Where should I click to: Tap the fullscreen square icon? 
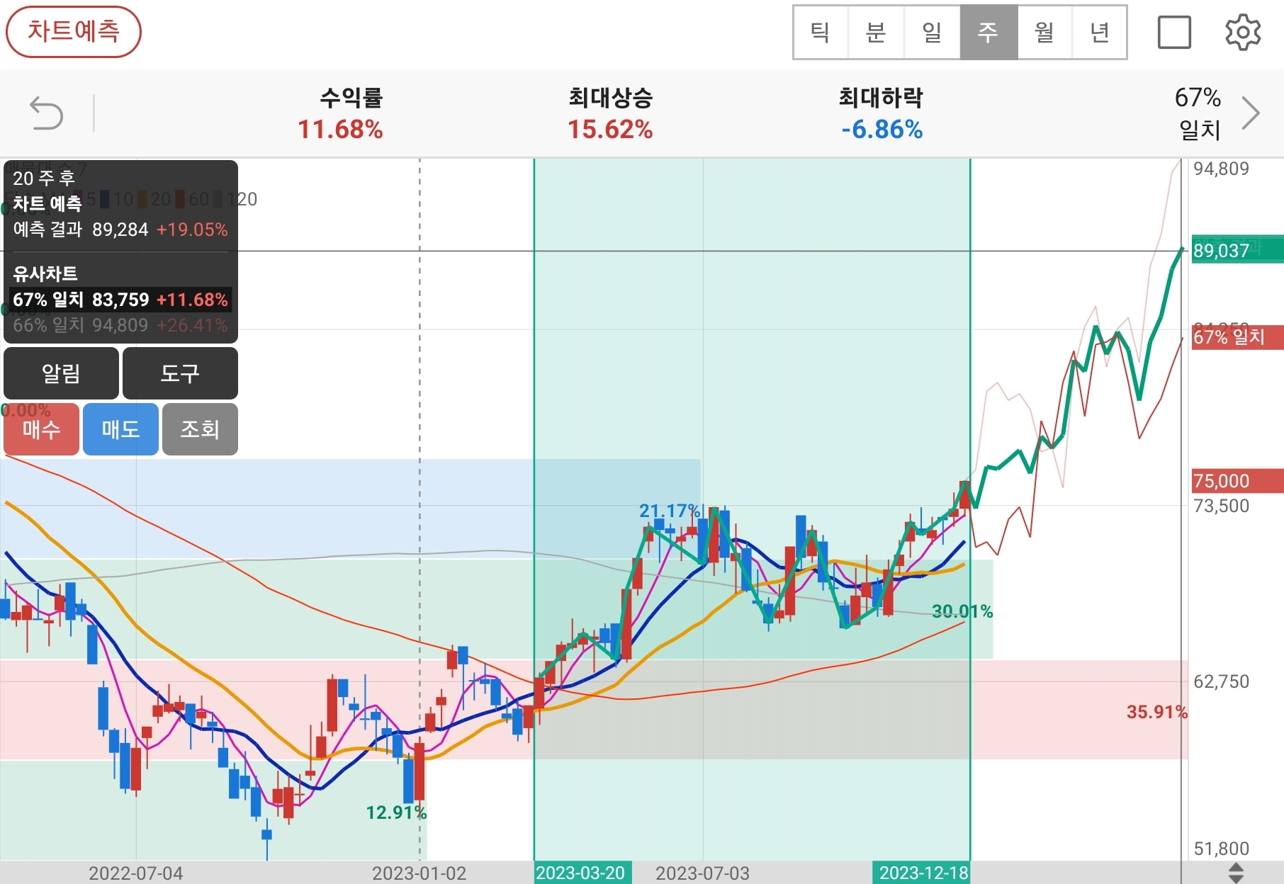[x=1174, y=33]
